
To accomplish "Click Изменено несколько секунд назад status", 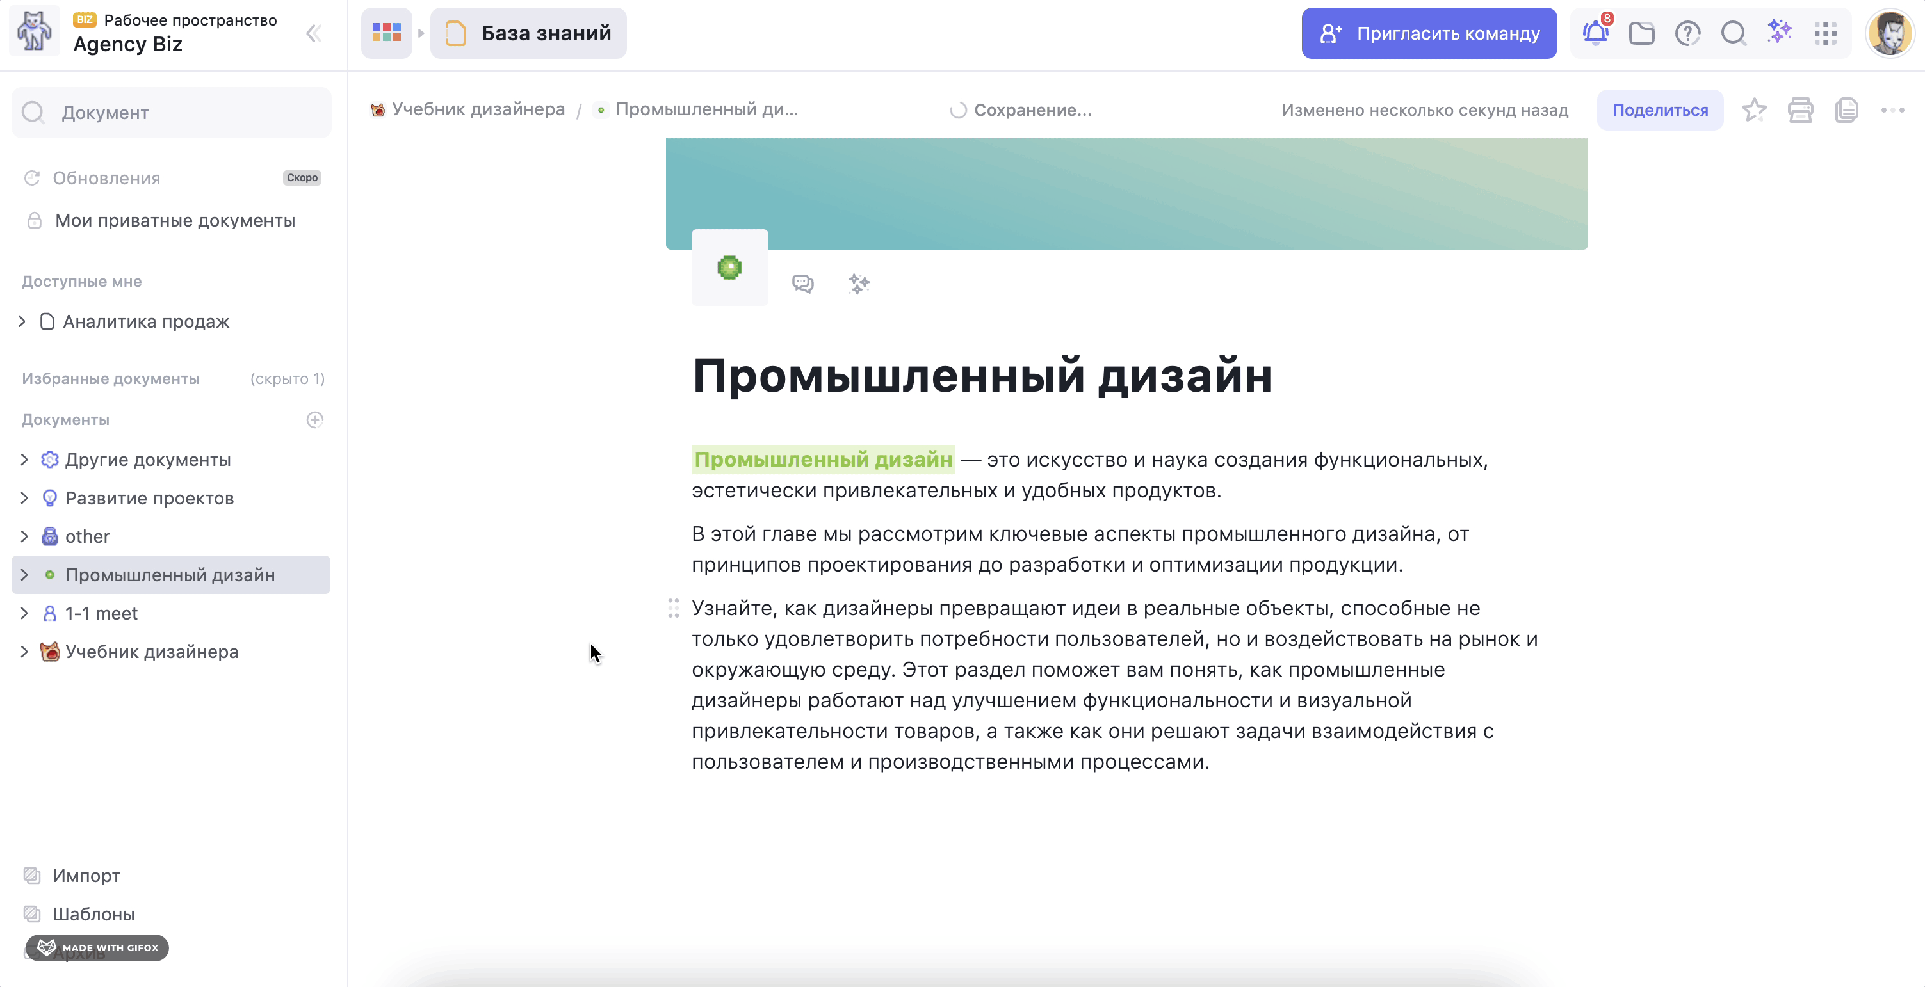I will point(1424,110).
